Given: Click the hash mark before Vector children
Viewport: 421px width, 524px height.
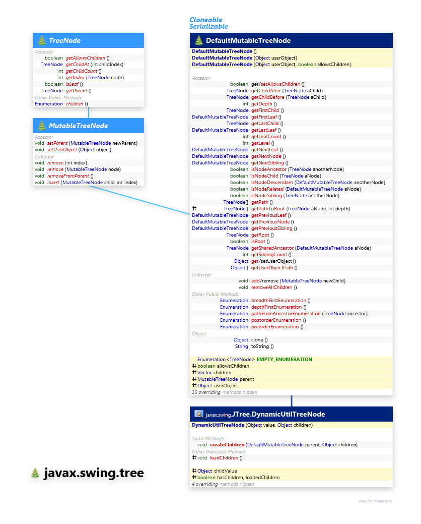Looking at the screenshot, I should click(194, 373).
